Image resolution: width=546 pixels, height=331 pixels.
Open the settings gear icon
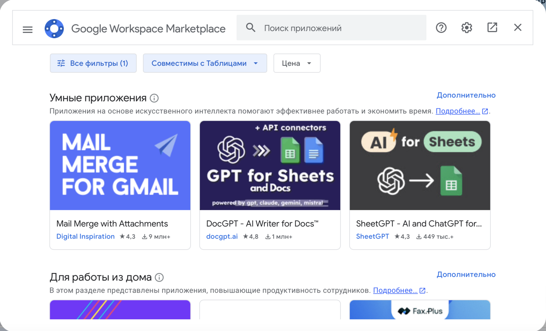(467, 28)
